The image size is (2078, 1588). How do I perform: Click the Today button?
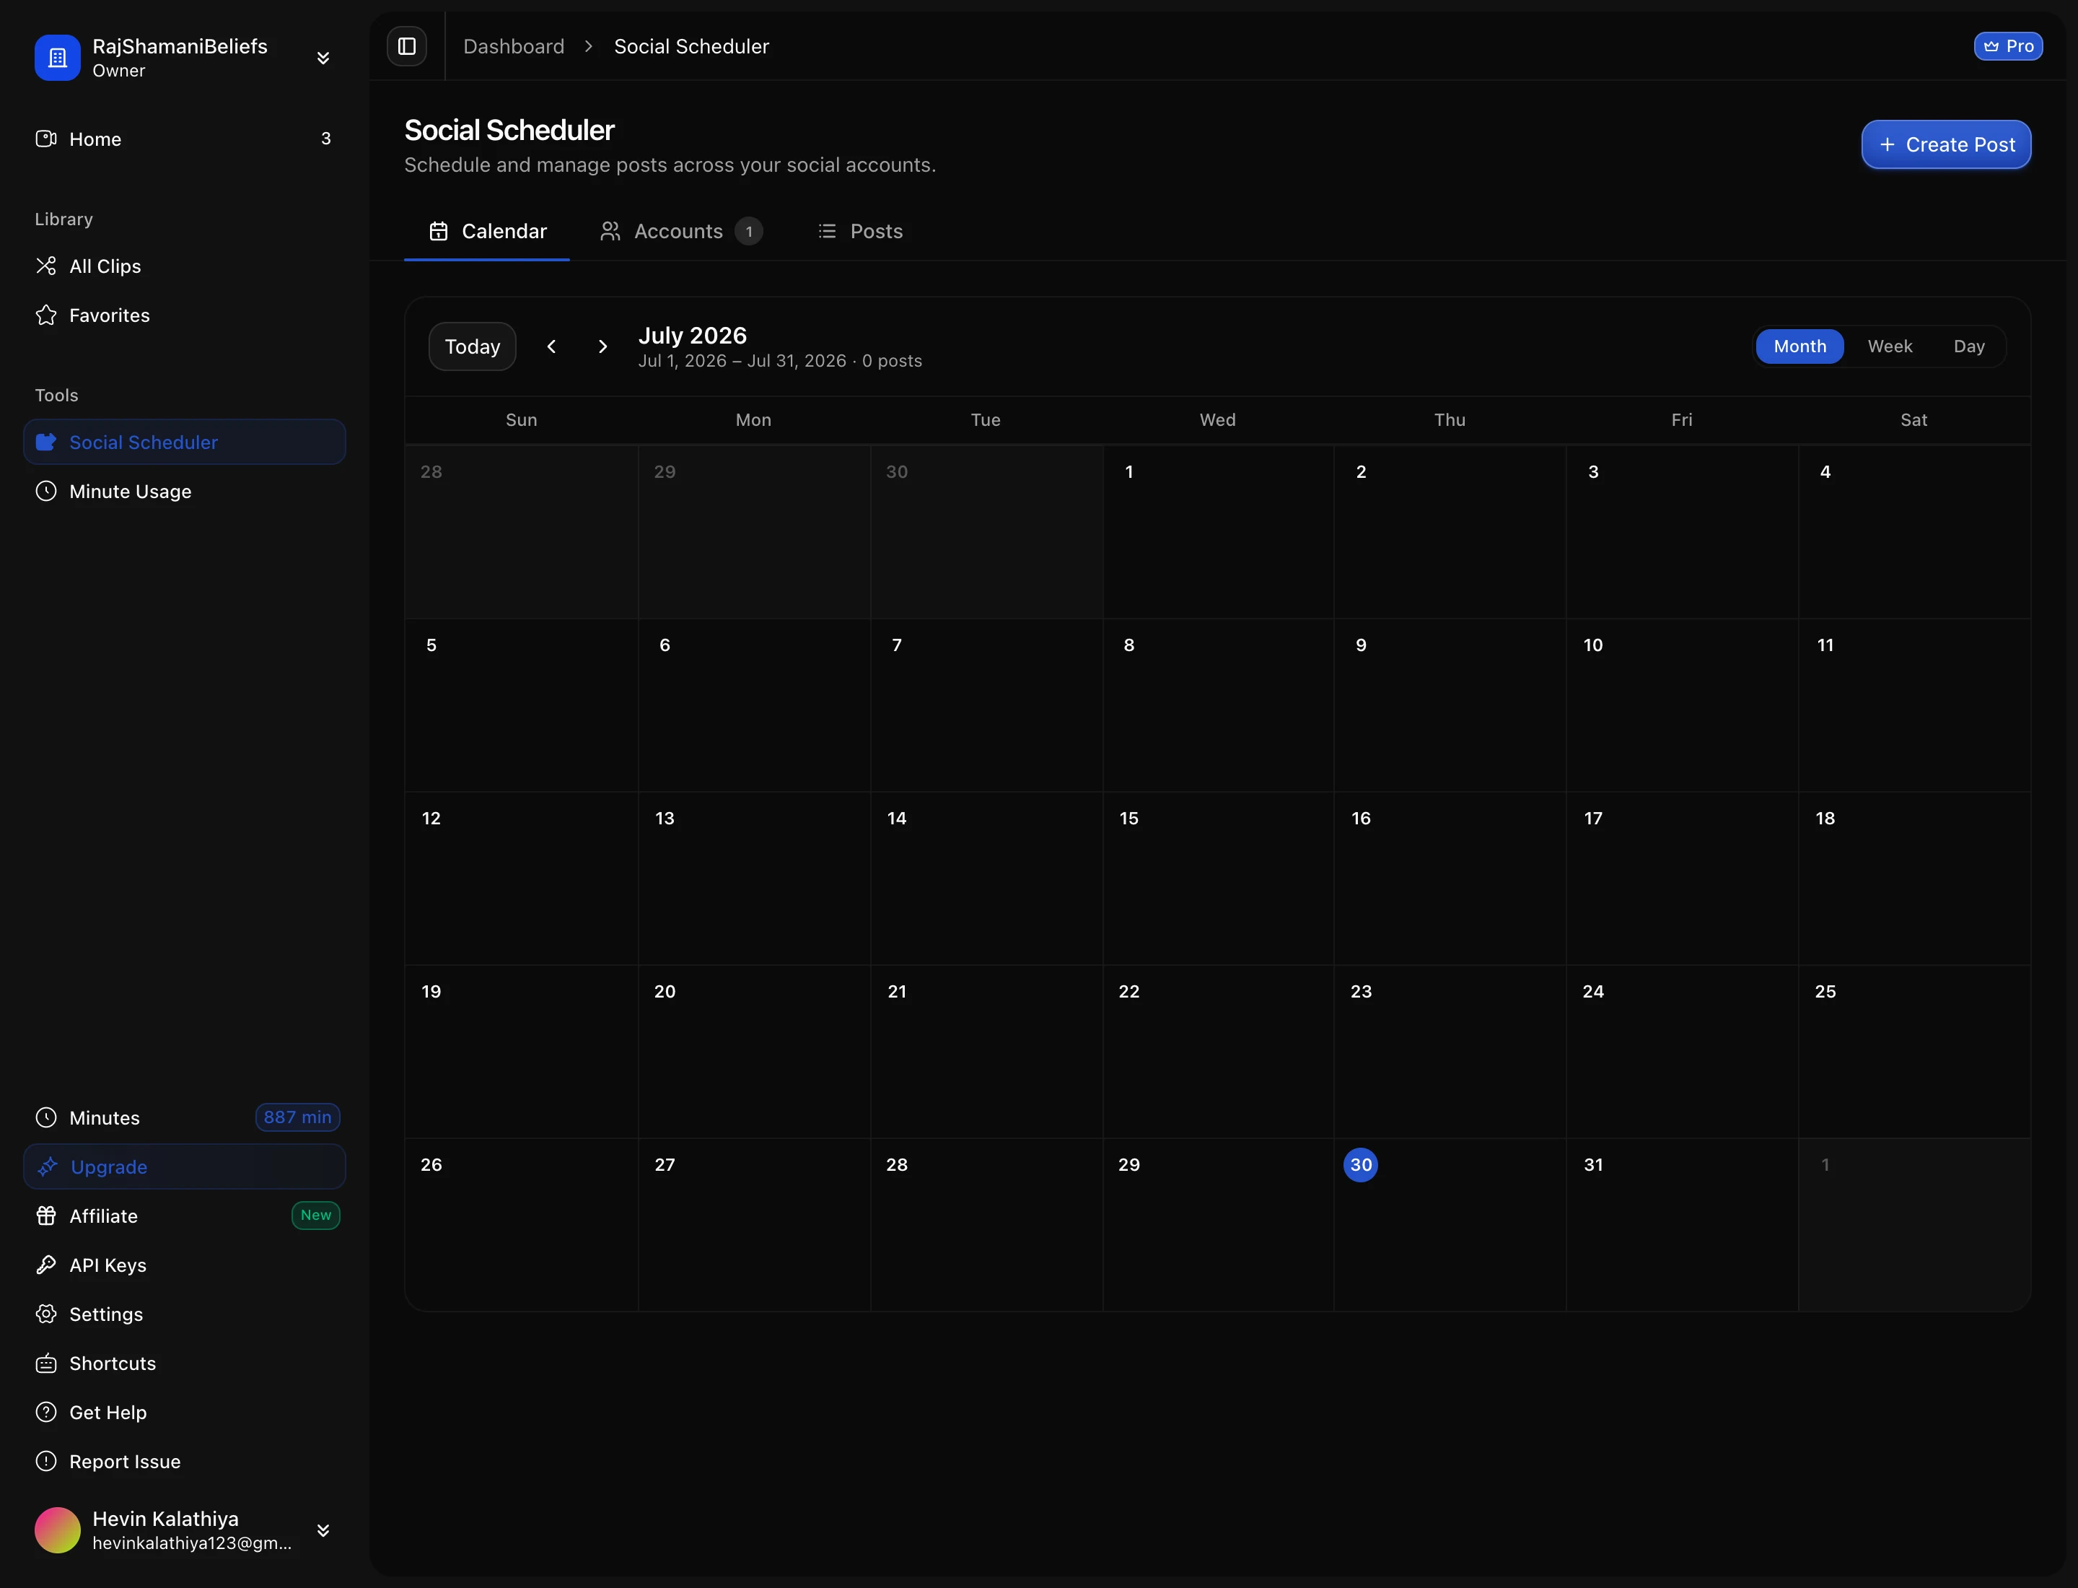473,347
